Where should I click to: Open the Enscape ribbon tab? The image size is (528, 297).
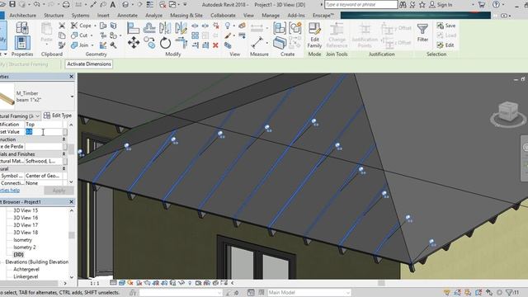tap(323, 16)
